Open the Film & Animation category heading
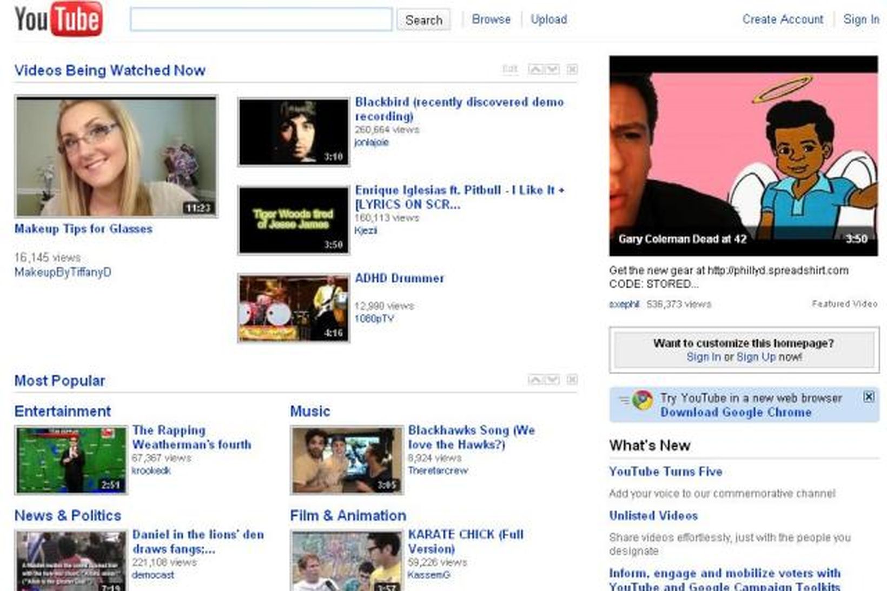The height and width of the screenshot is (591, 887). (x=348, y=515)
